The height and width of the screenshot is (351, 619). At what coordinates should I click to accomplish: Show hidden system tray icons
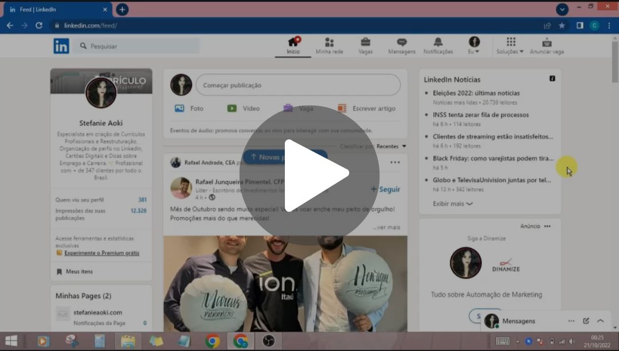[x=518, y=341]
